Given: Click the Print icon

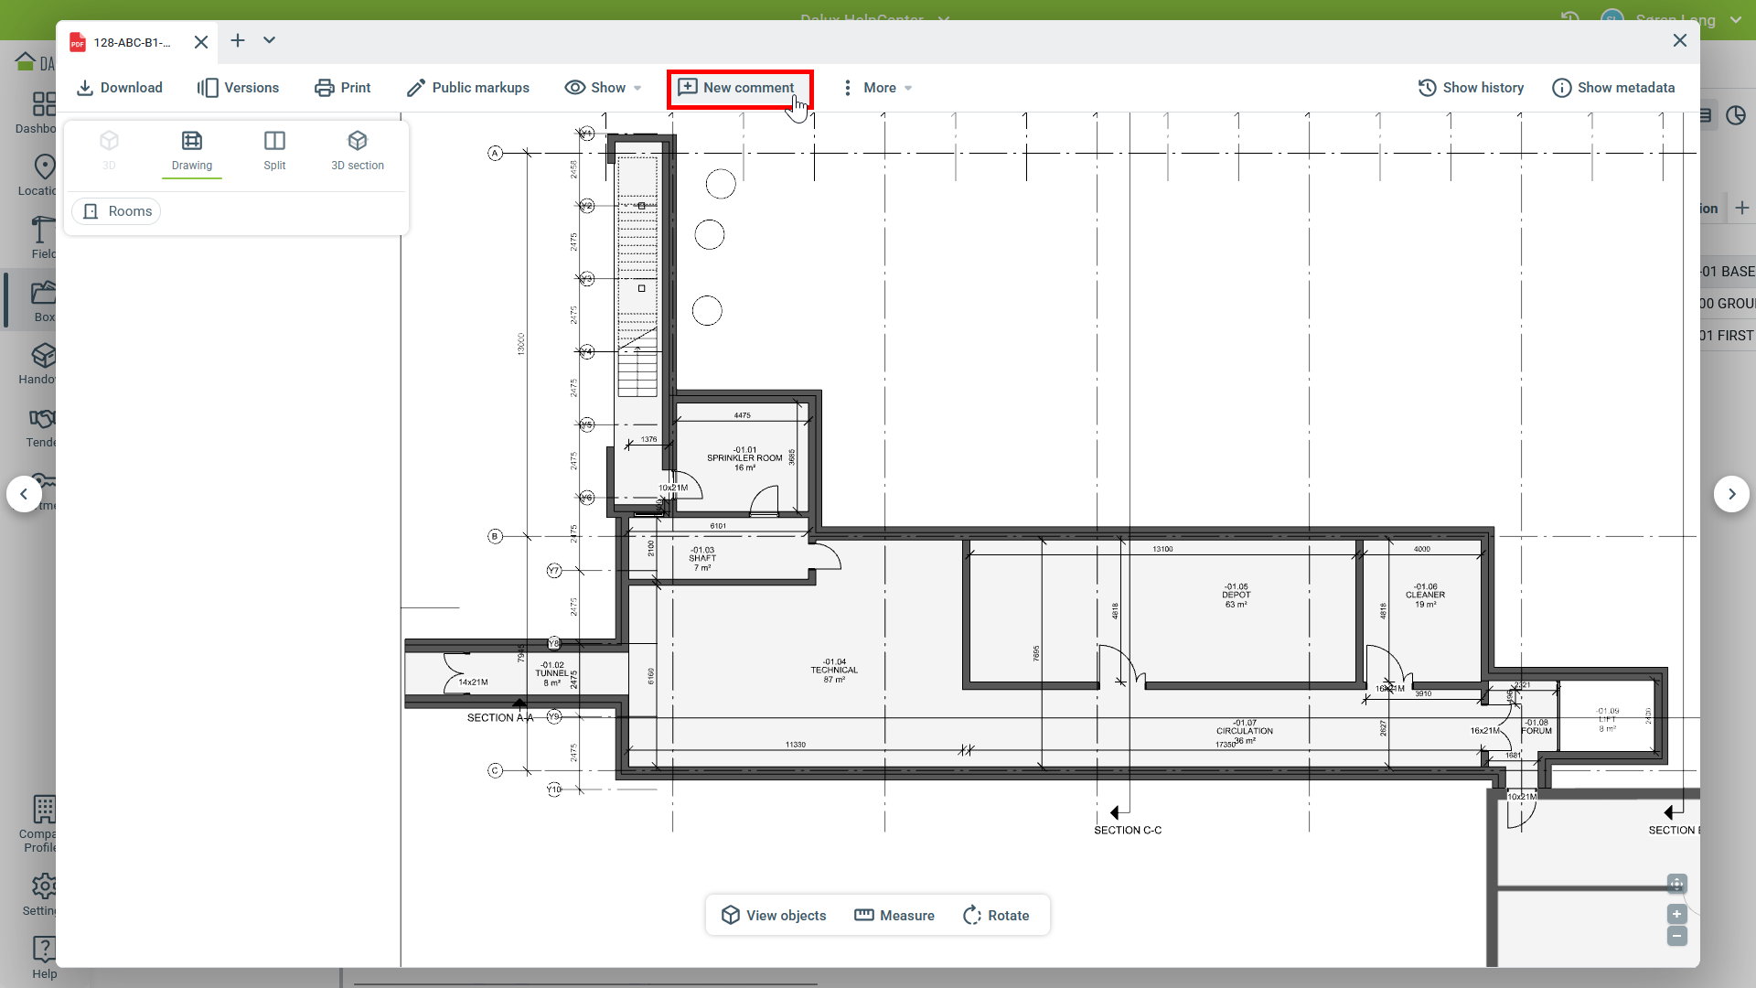Looking at the screenshot, I should tap(324, 88).
